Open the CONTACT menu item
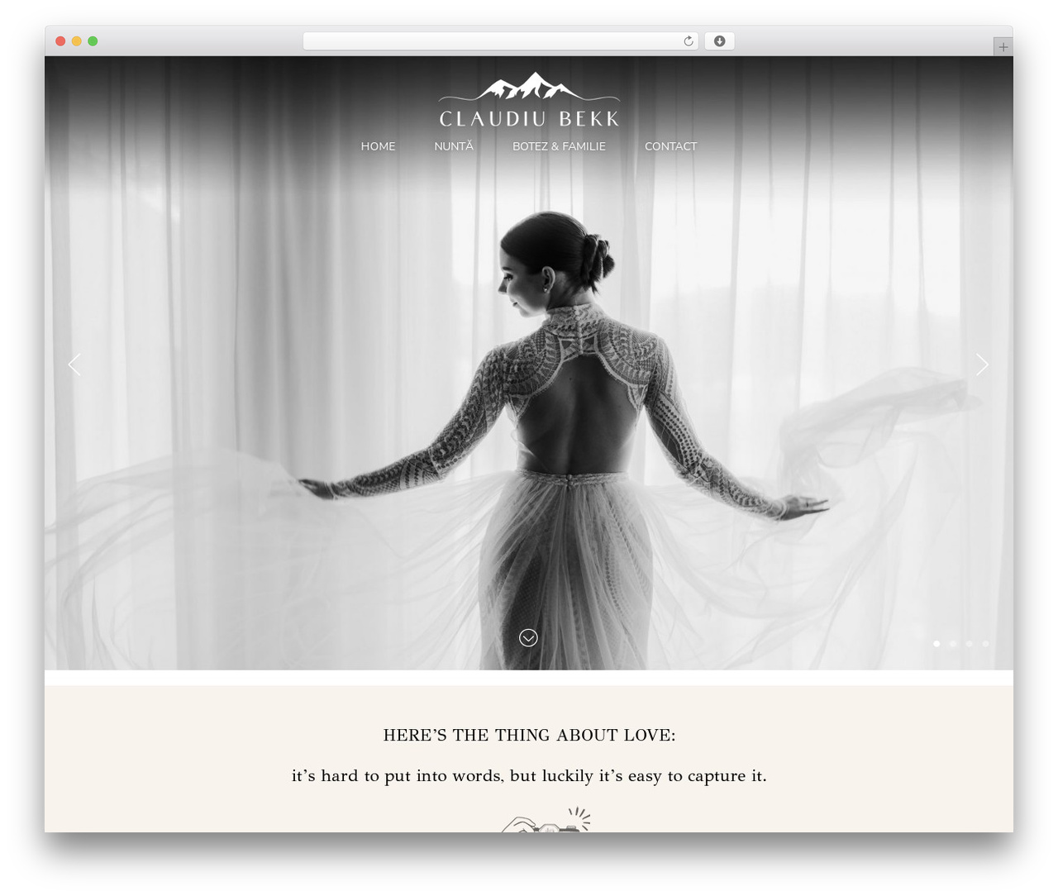Screen dimensions: 1058x896 (x=670, y=146)
